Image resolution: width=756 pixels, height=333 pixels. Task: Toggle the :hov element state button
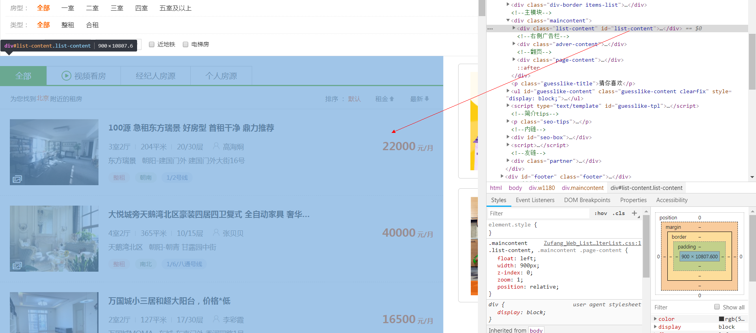(601, 213)
